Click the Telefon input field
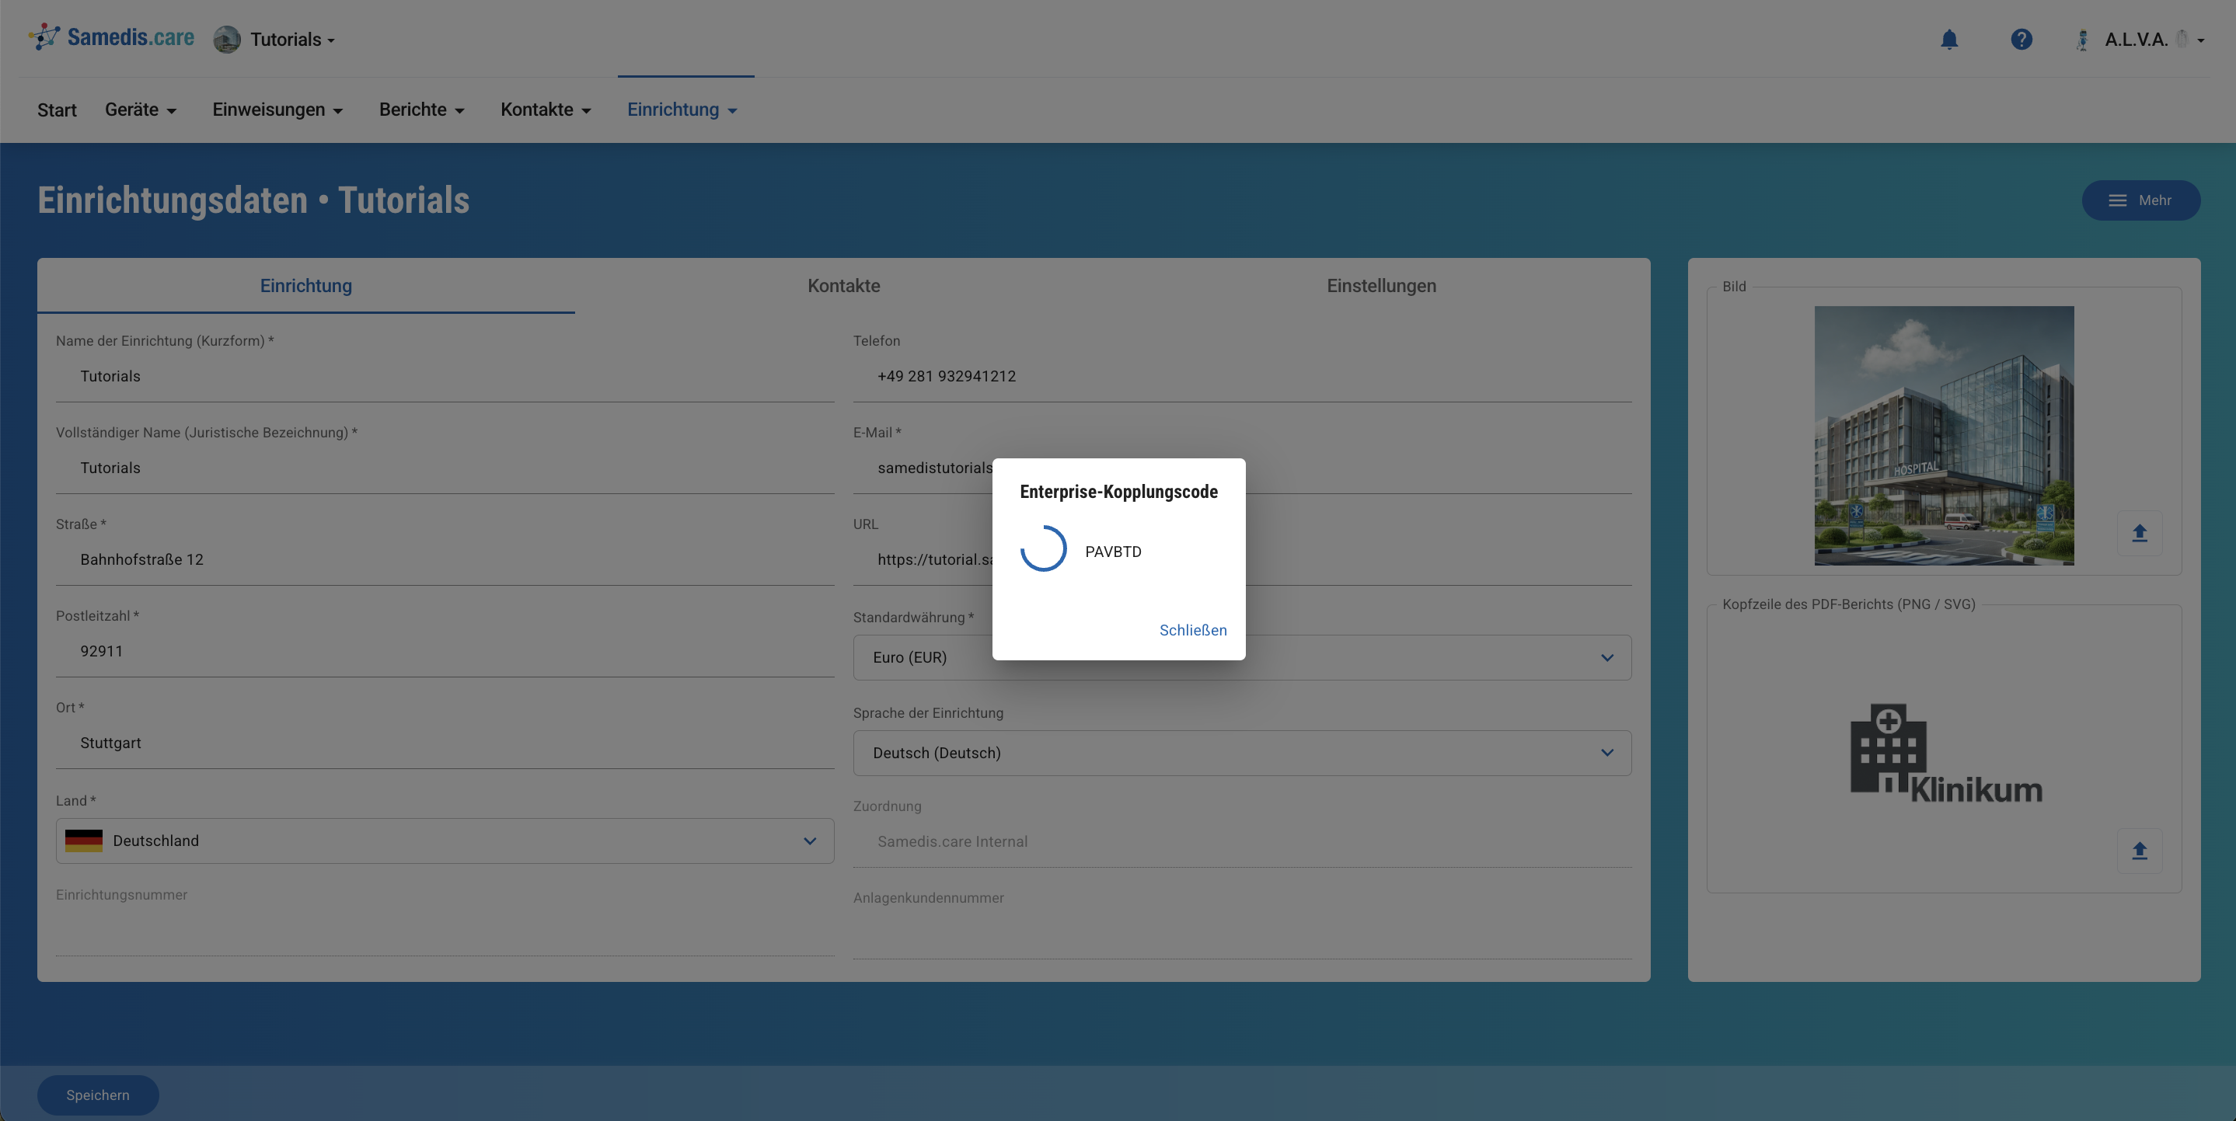Image resolution: width=2236 pixels, height=1121 pixels. coord(1241,377)
